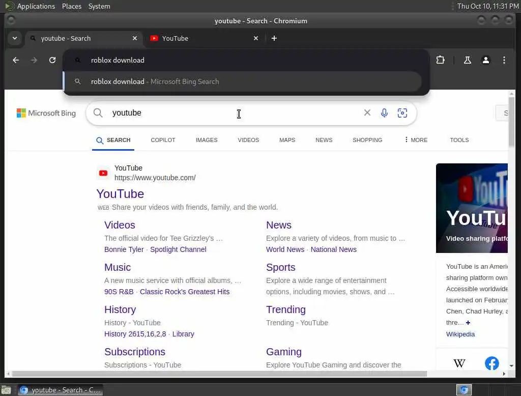
Task: Open the Bonnie Tyler link
Action: click(x=124, y=249)
